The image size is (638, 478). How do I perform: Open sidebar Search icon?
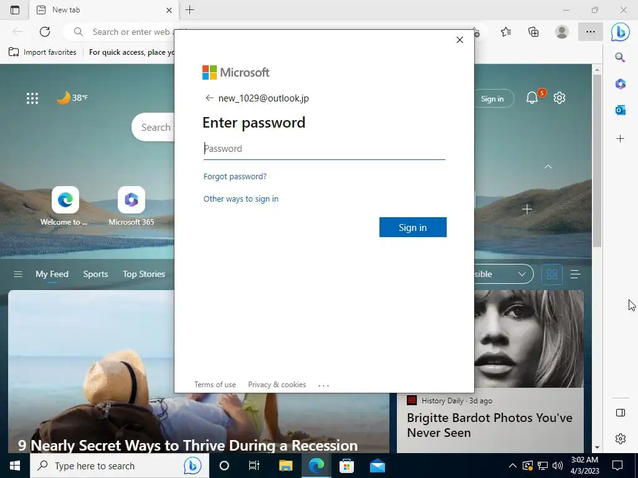[x=620, y=57]
